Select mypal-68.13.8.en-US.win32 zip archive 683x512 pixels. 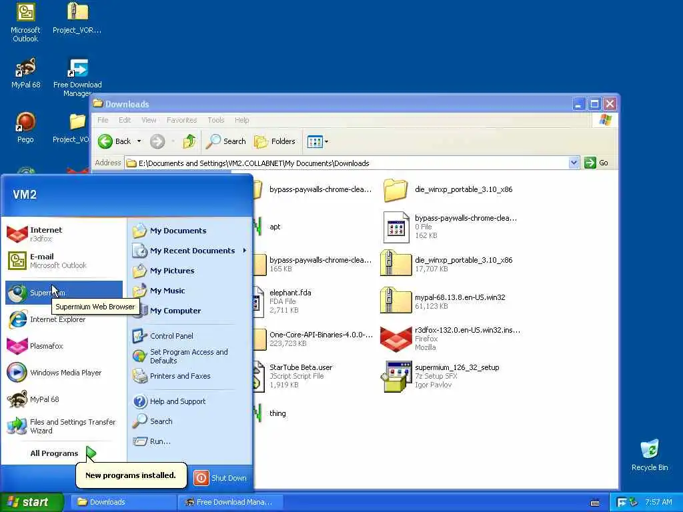443,301
